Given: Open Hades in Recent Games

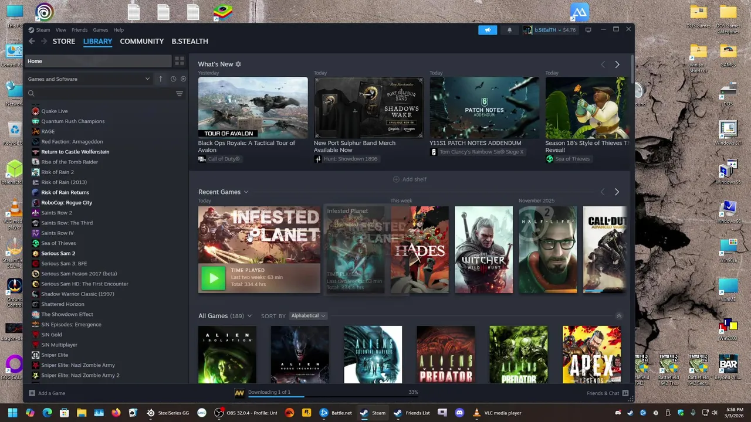Looking at the screenshot, I should [x=420, y=250].
